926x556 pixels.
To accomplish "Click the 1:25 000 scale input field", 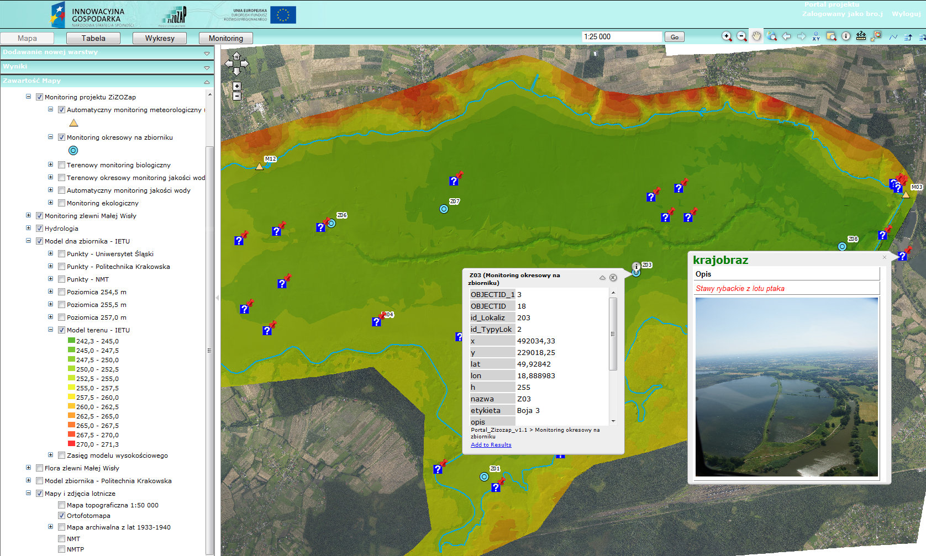I will point(622,37).
